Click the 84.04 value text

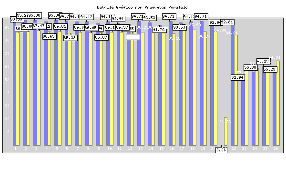tap(232, 33)
